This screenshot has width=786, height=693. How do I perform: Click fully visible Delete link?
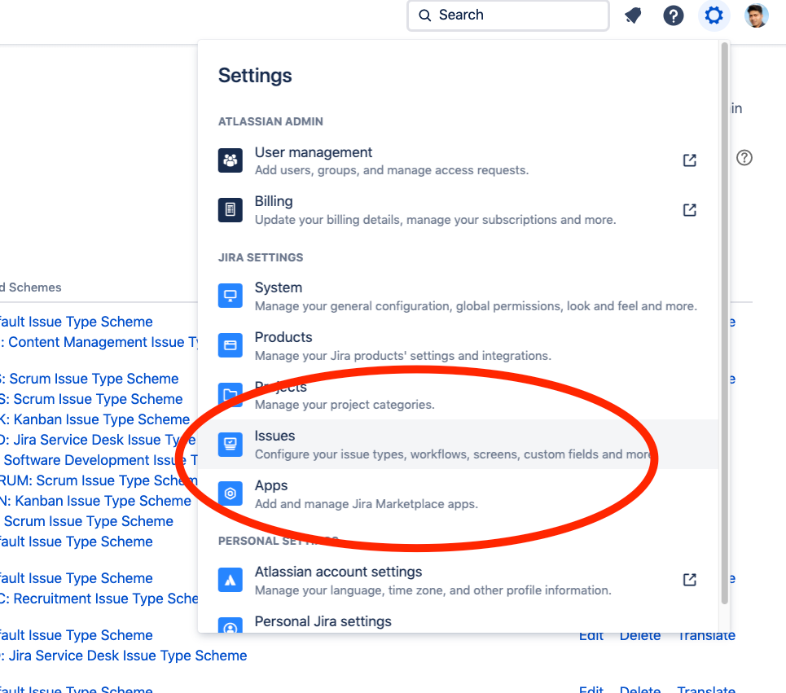(x=640, y=635)
